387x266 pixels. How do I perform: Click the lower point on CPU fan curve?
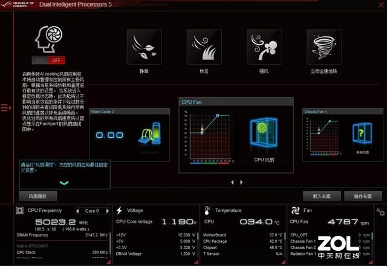tap(202, 133)
